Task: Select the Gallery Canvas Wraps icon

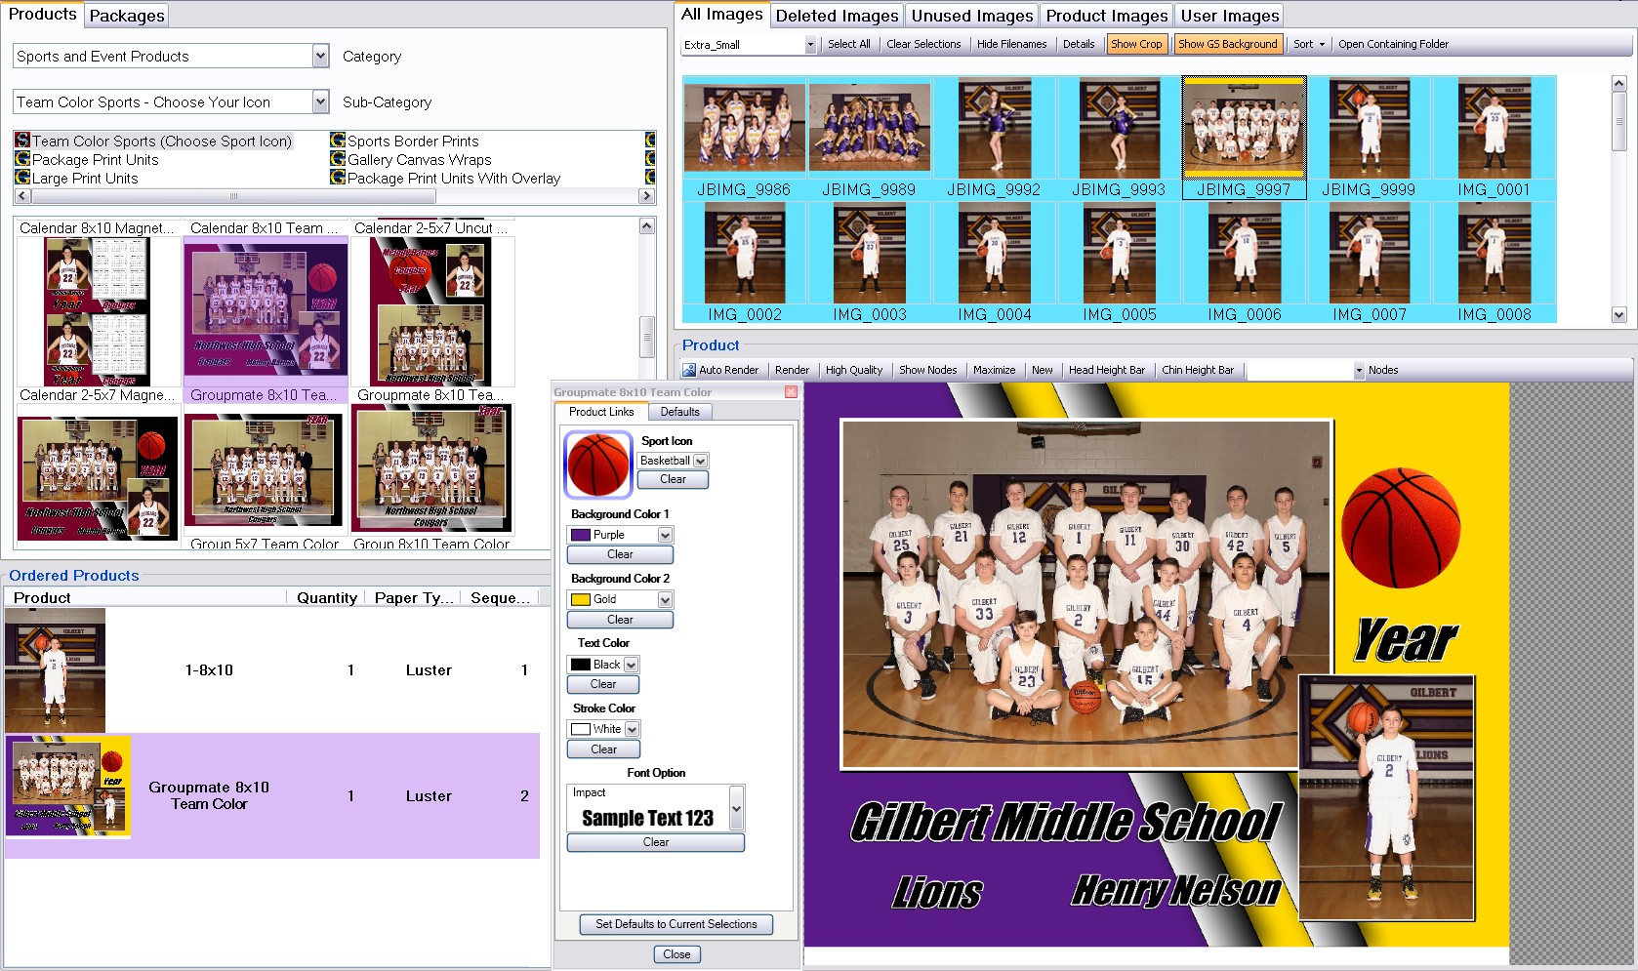Action: 338,159
